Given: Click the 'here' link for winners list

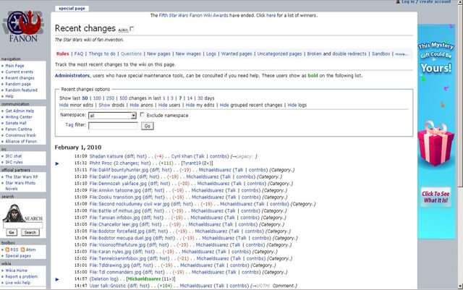Looking at the screenshot, I should pos(271,15).
